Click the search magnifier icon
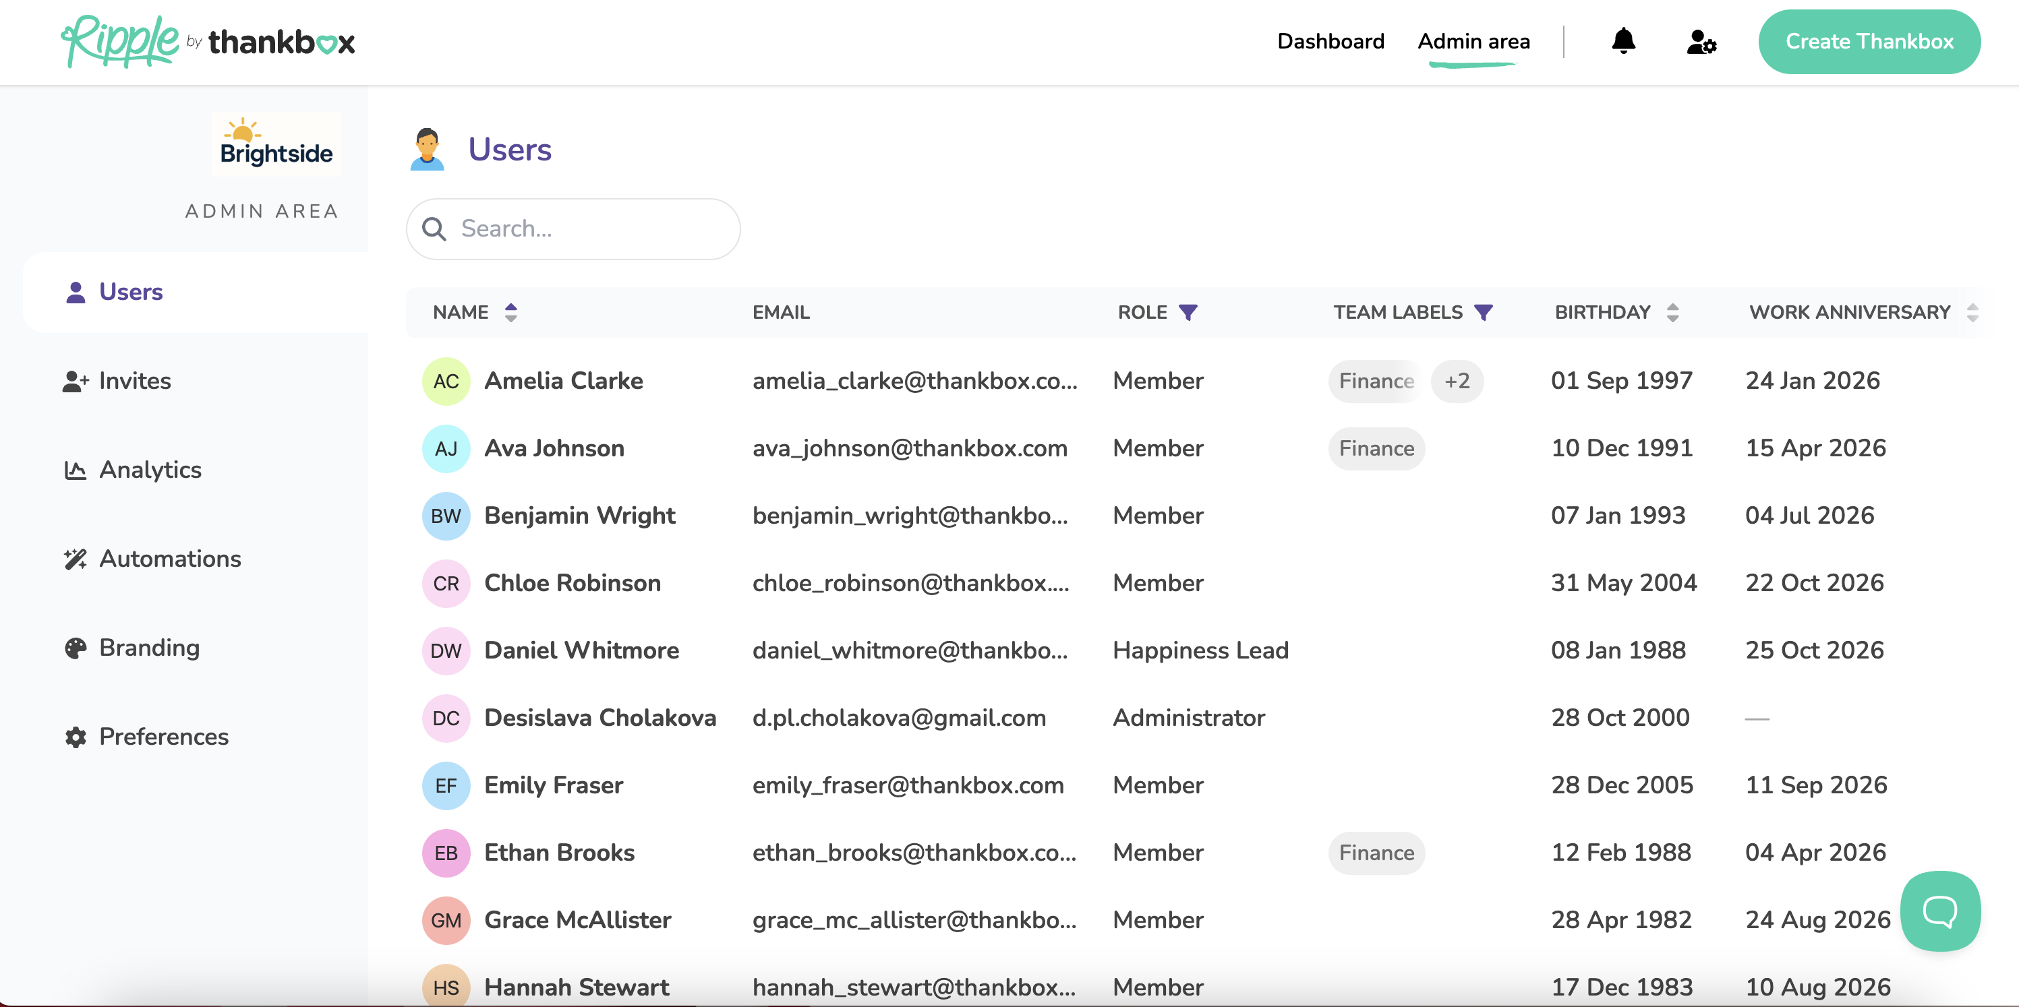The width and height of the screenshot is (2019, 1007). (434, 228)
